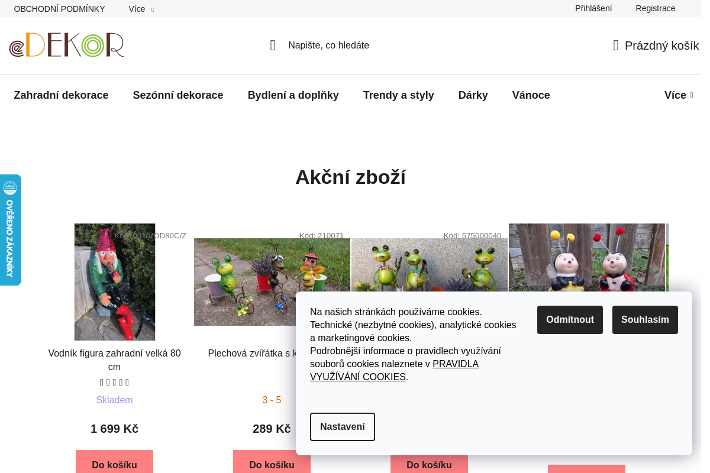
Task: Open Vodník garden gnome product image
Action: coord(115,282)
